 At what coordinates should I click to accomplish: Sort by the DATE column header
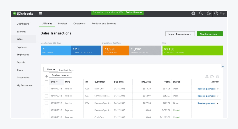pos(54,82)
